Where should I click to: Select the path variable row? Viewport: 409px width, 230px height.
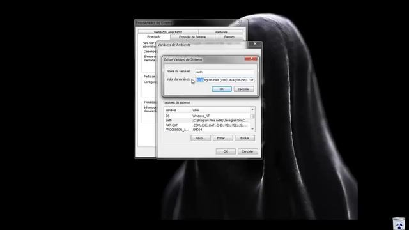(207, 121)
